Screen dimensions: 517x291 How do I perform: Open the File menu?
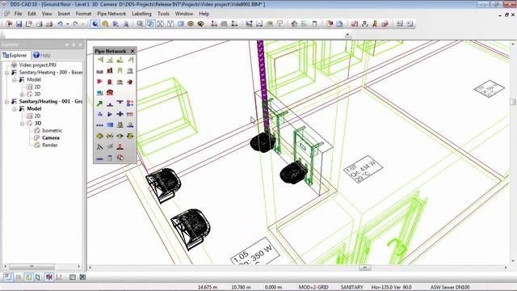coord(18,14)
